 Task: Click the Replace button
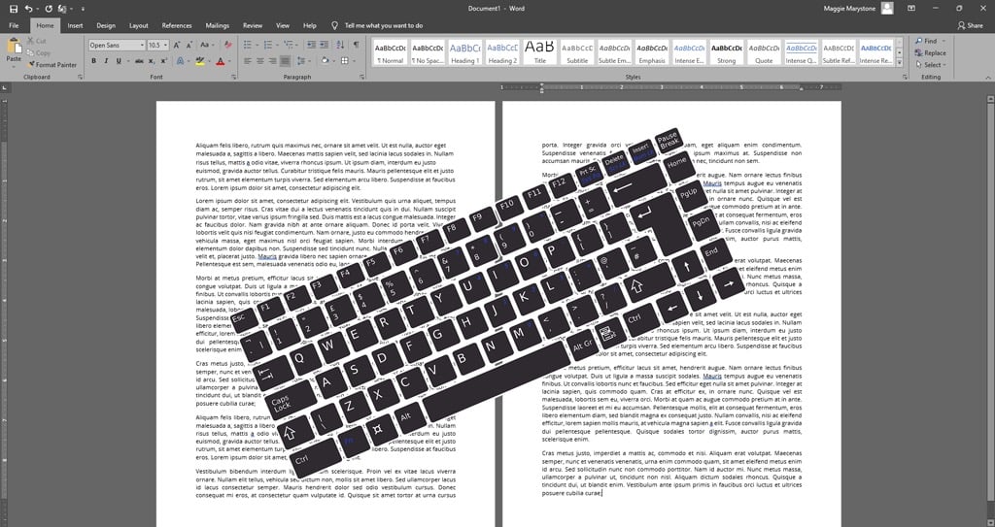click(x=930, y=53)
